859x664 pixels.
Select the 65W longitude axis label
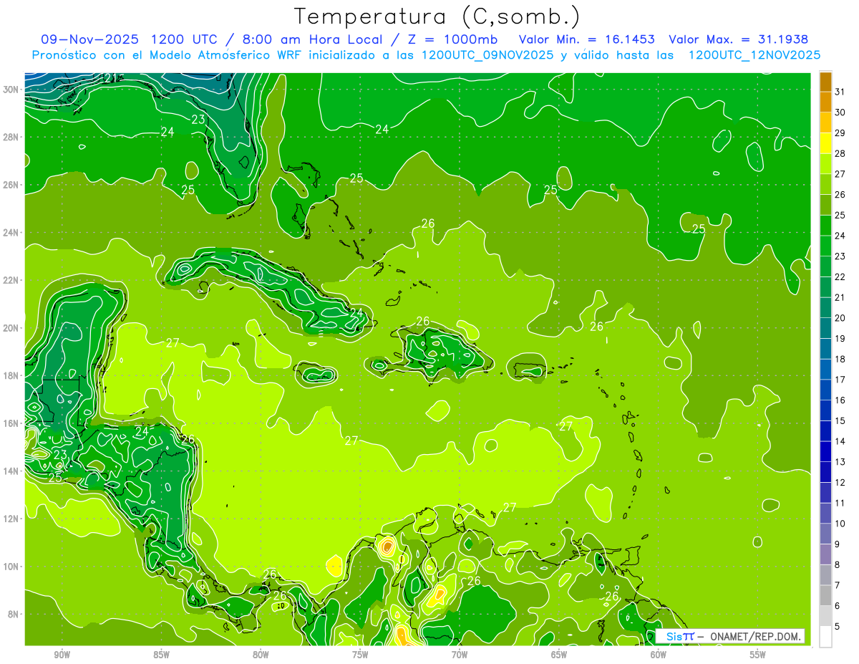coord(559,655)
